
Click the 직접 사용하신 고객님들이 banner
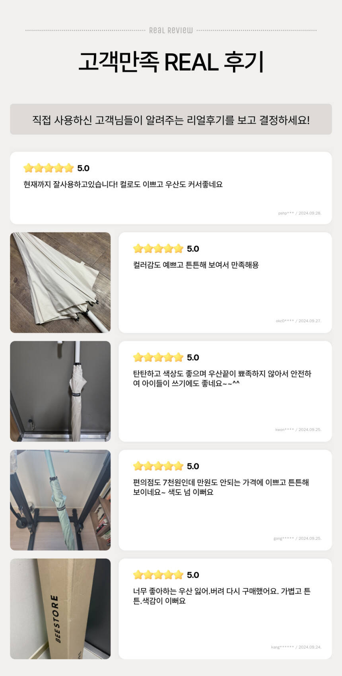171,119
